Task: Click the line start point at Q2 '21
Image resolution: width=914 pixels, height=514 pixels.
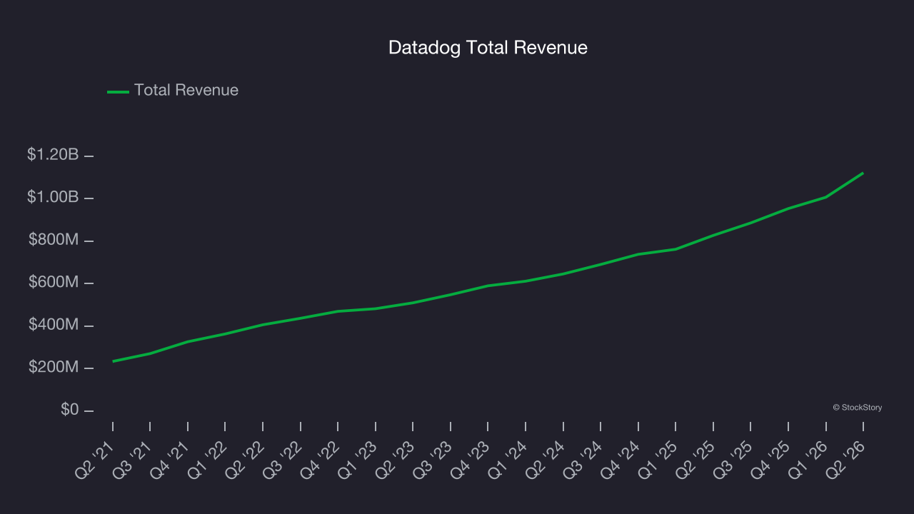Action: (x=113, y=361)
